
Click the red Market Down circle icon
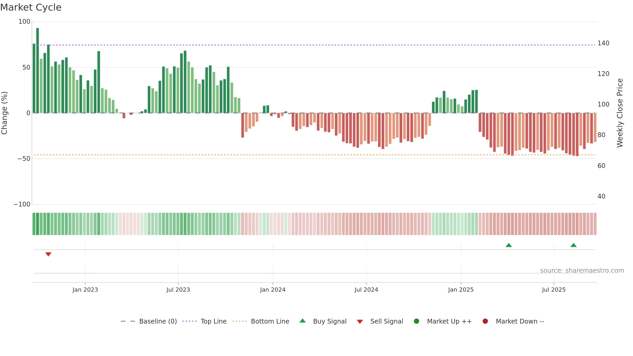click(x=485, y=321)
